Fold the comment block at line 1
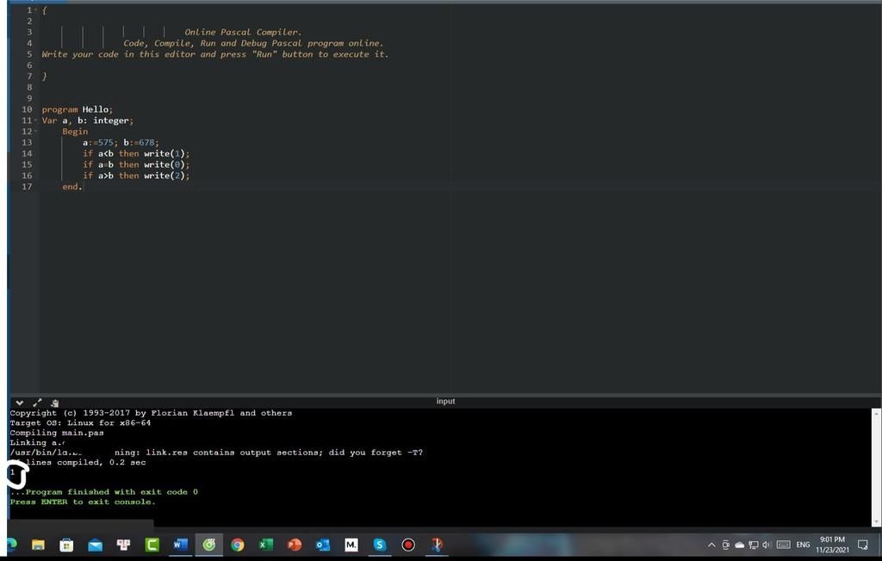This screenshot has width=882, height=561. tap(36, 10)
